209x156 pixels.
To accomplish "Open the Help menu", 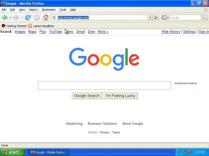I will point(73,10).
